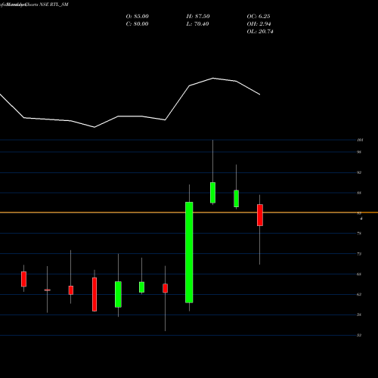This screenshot has width=378, height=378.
Task: Click the 92 price axis label
Action: click(x=359, y=172)
